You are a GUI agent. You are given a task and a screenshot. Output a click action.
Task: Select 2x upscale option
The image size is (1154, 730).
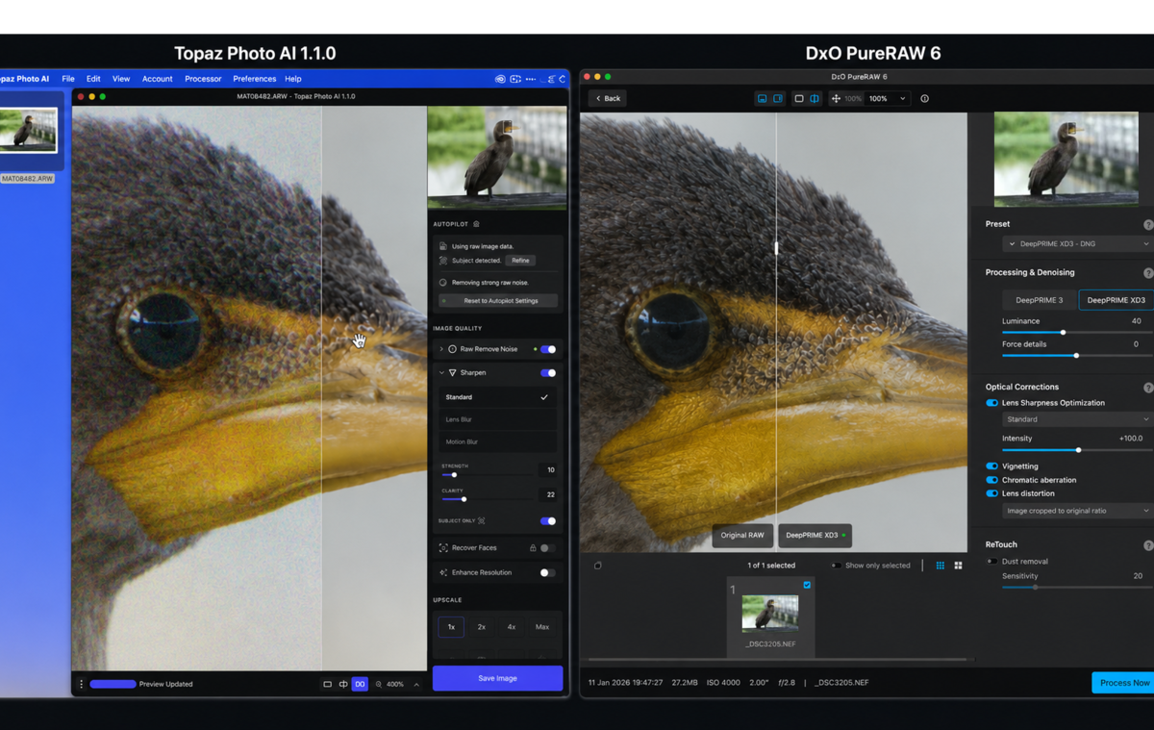[x=482, y=627]
